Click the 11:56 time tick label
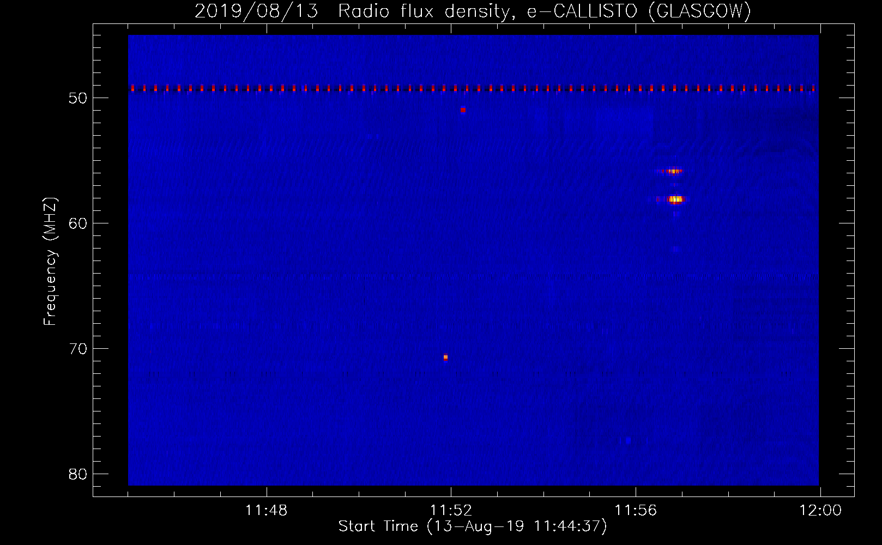The height and width of the screenshot is (545, 882). pyautogui.click(x=636, y=511)
